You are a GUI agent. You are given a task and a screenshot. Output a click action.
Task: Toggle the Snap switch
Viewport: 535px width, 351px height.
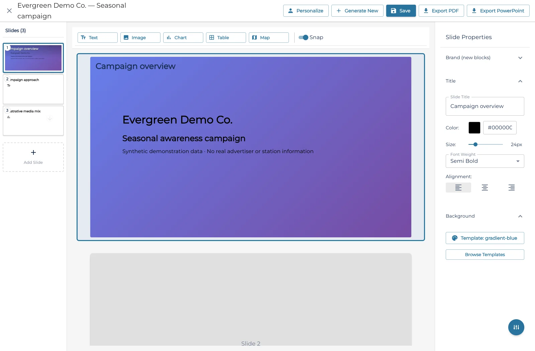(303, 37)
